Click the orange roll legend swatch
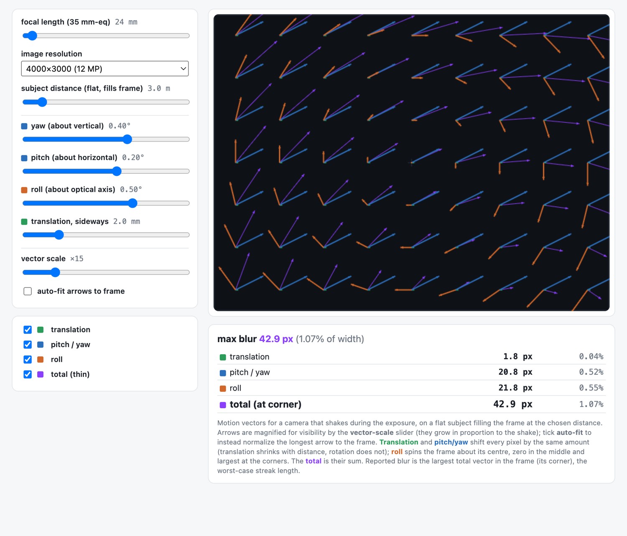 pyautogui.click(x=41, y=359)
